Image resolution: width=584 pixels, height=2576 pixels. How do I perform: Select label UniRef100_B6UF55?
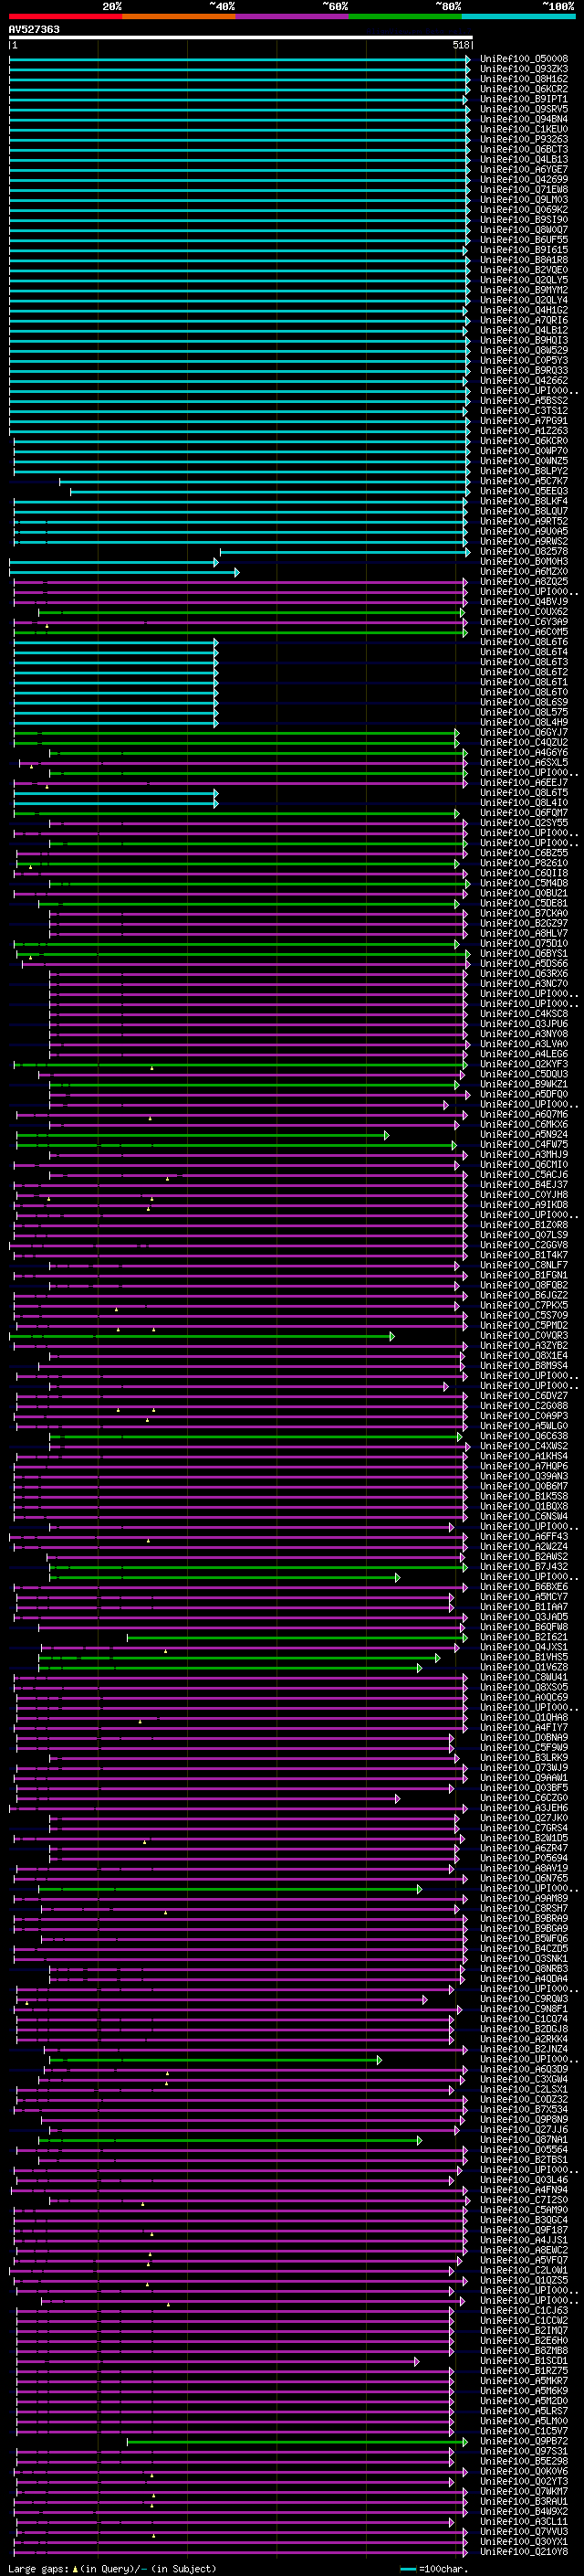point(524,240)
